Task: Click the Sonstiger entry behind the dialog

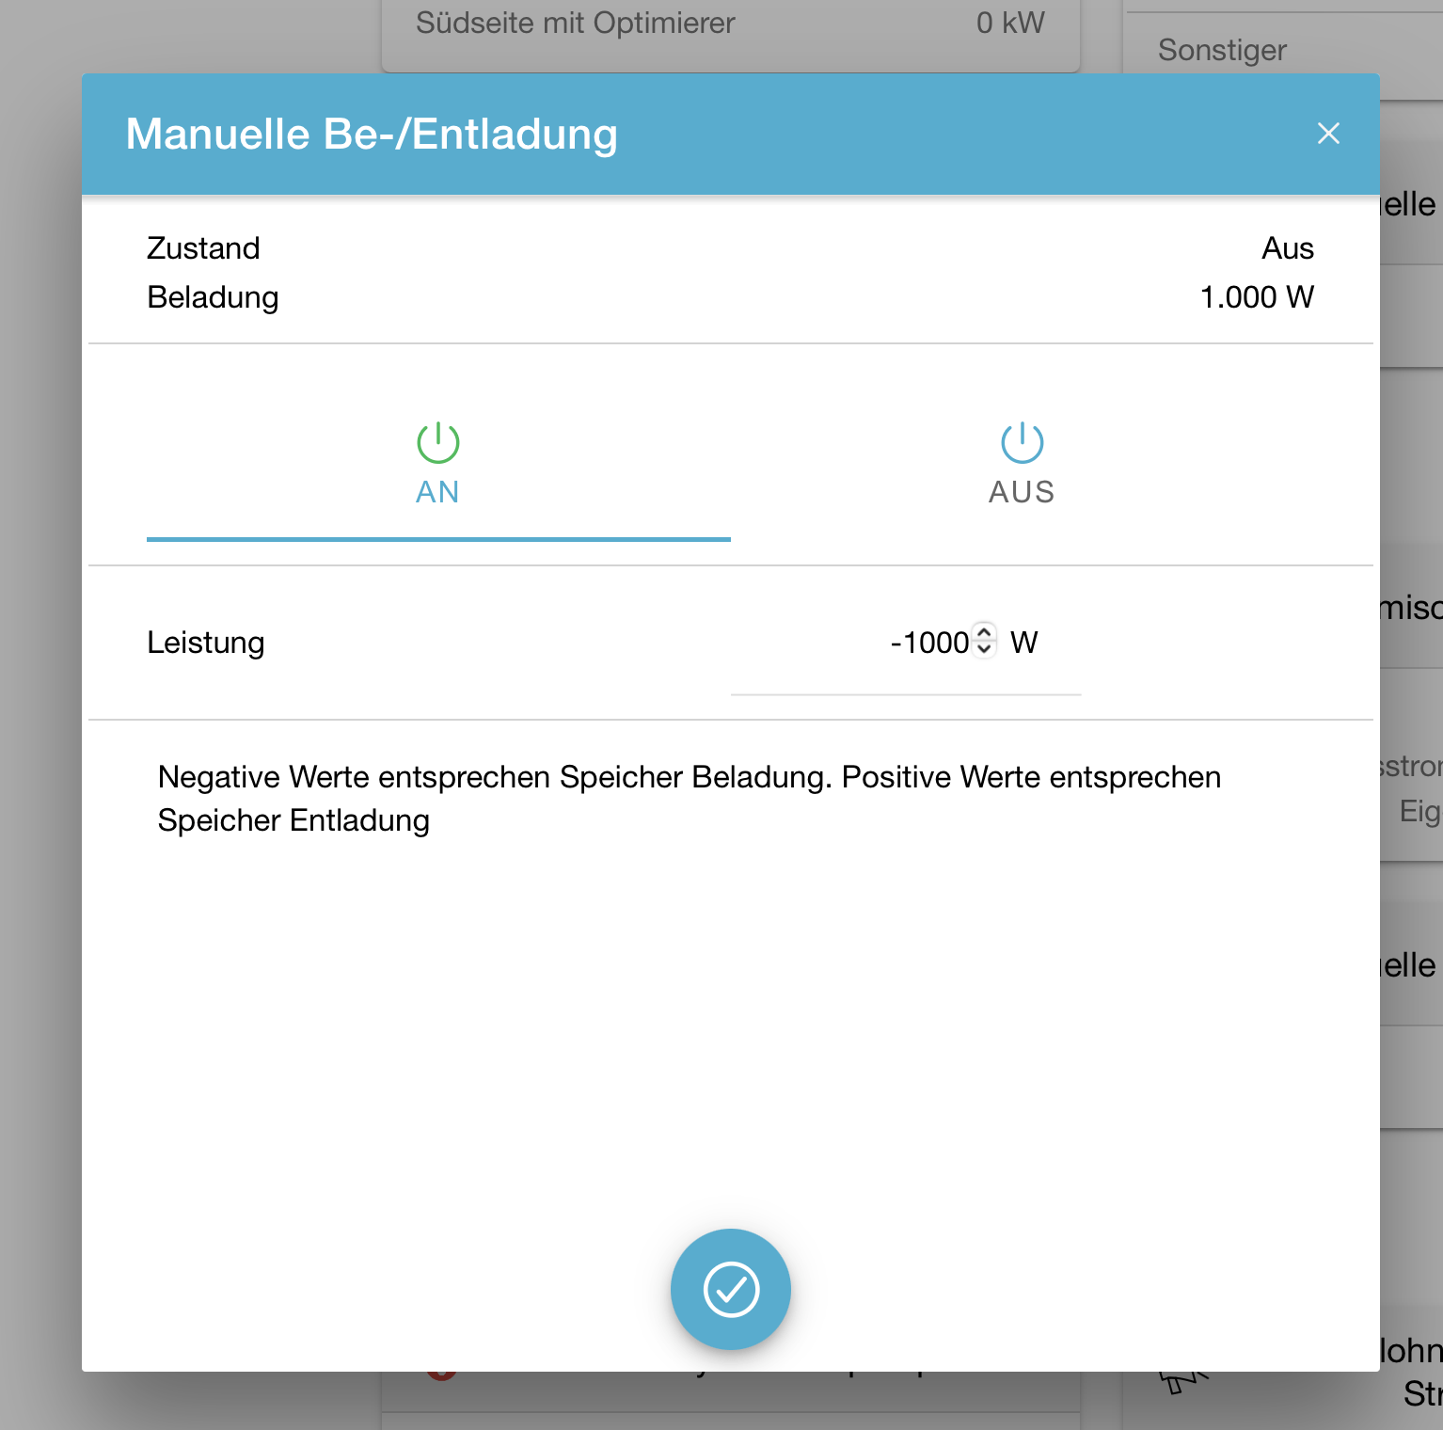Action: click(x=1222, y=50)
